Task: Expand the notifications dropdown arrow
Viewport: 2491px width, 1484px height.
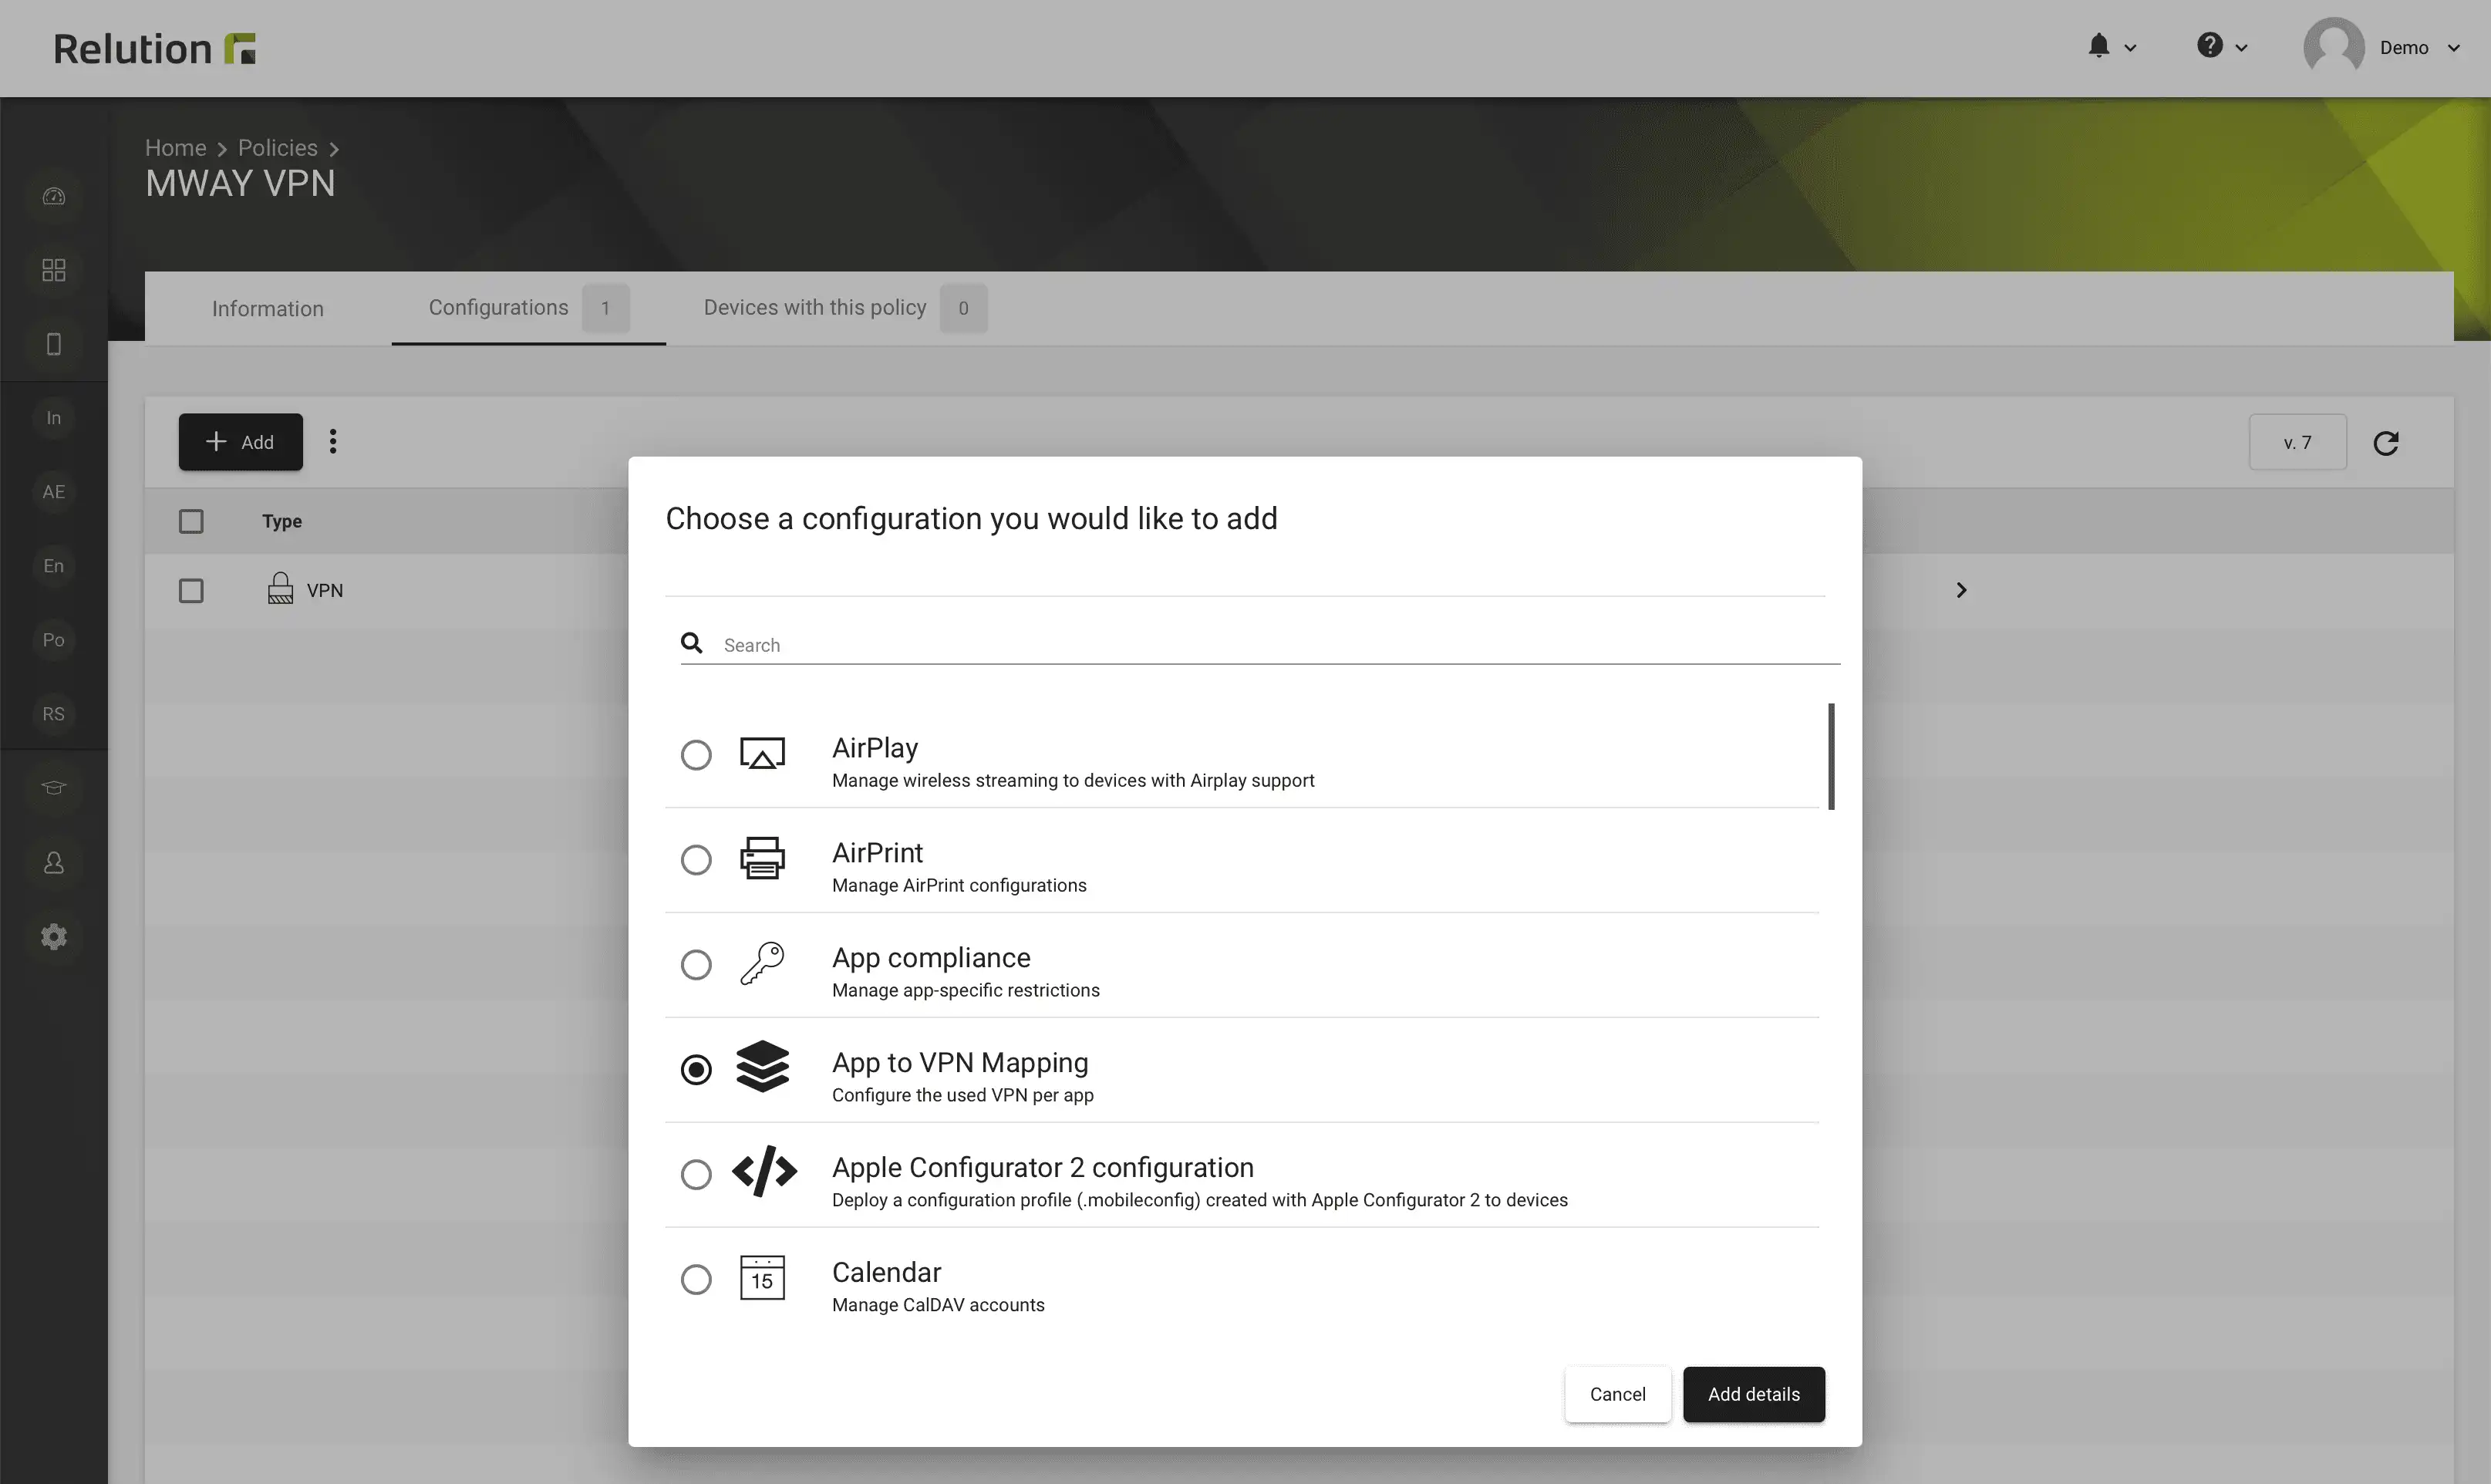Action: [2130, 48]
